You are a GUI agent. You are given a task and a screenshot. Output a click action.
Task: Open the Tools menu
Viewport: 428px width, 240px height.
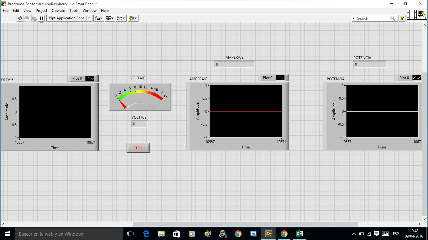point(74,11)
